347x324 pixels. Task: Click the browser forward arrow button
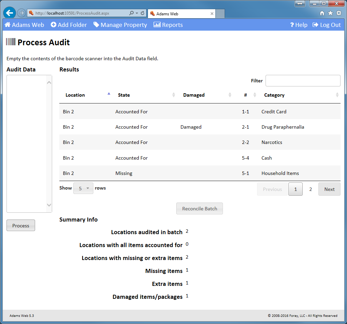pos(21,13)
